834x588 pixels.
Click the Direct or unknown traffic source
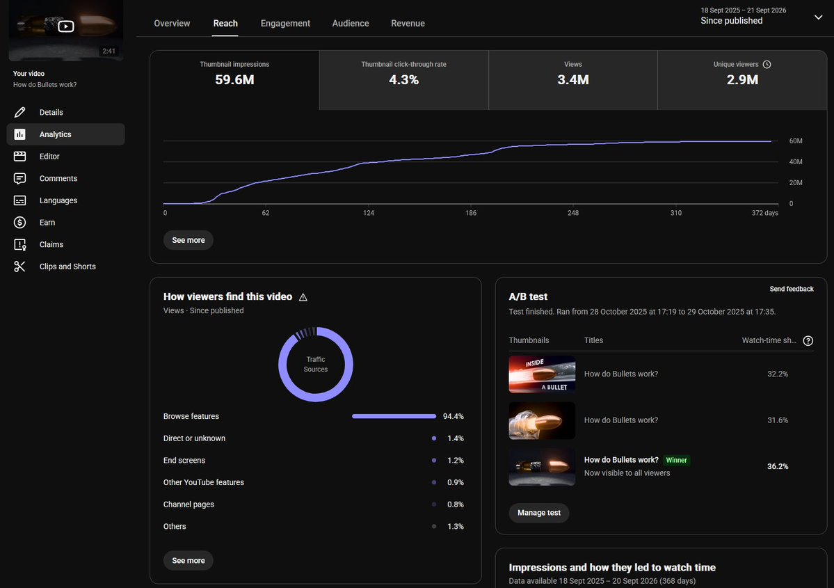point(313,438)
